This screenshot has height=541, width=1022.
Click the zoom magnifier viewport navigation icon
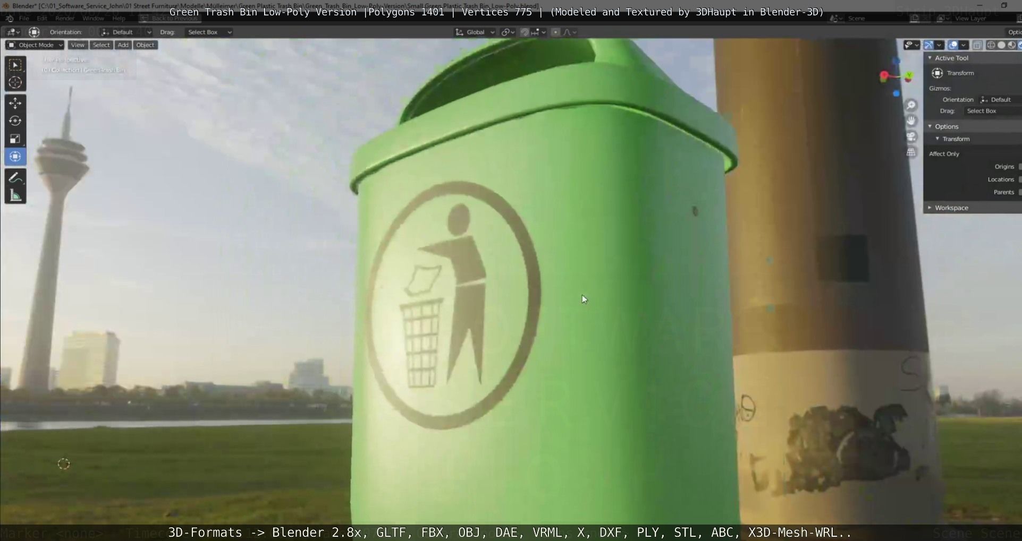(911, 105)
